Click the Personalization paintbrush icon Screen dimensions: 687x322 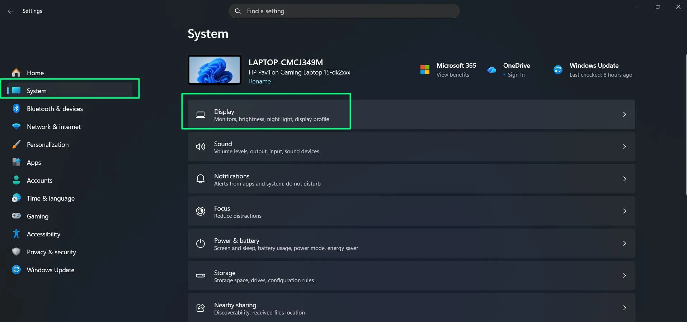(x=16, y=144)
